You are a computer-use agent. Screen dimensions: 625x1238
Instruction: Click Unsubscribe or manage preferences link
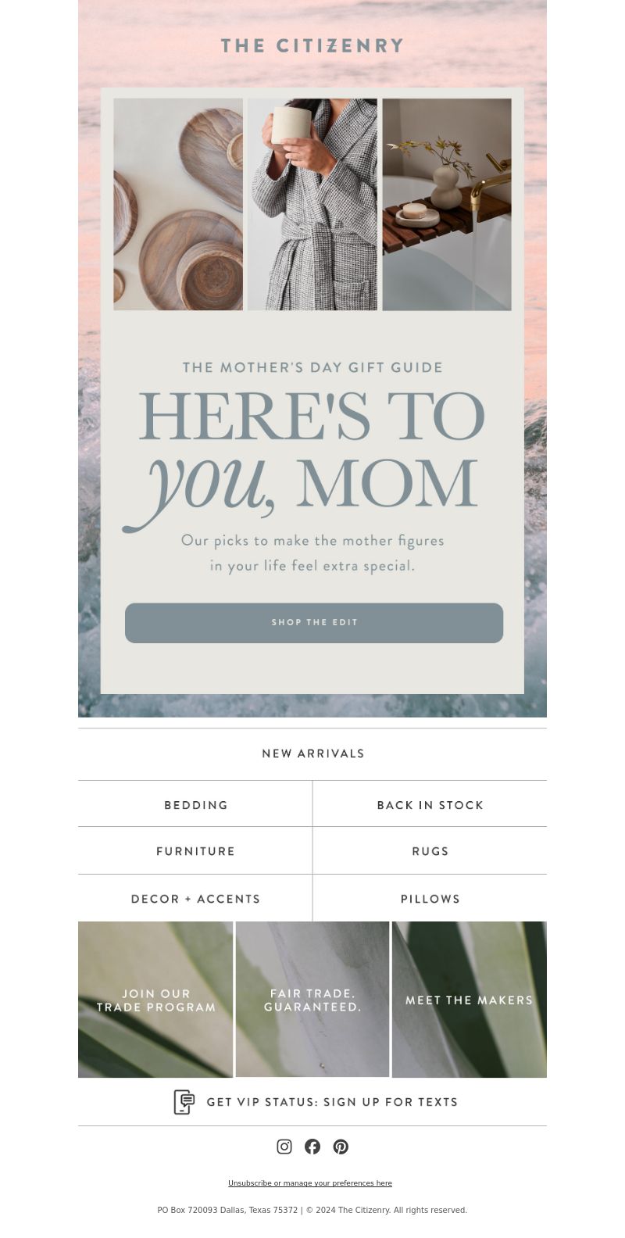pos(310,1183)
